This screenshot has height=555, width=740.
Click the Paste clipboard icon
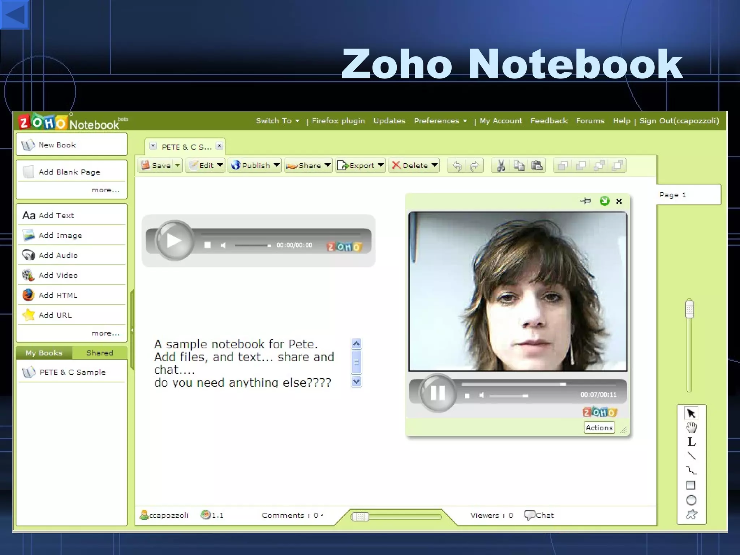coord(537,165)
